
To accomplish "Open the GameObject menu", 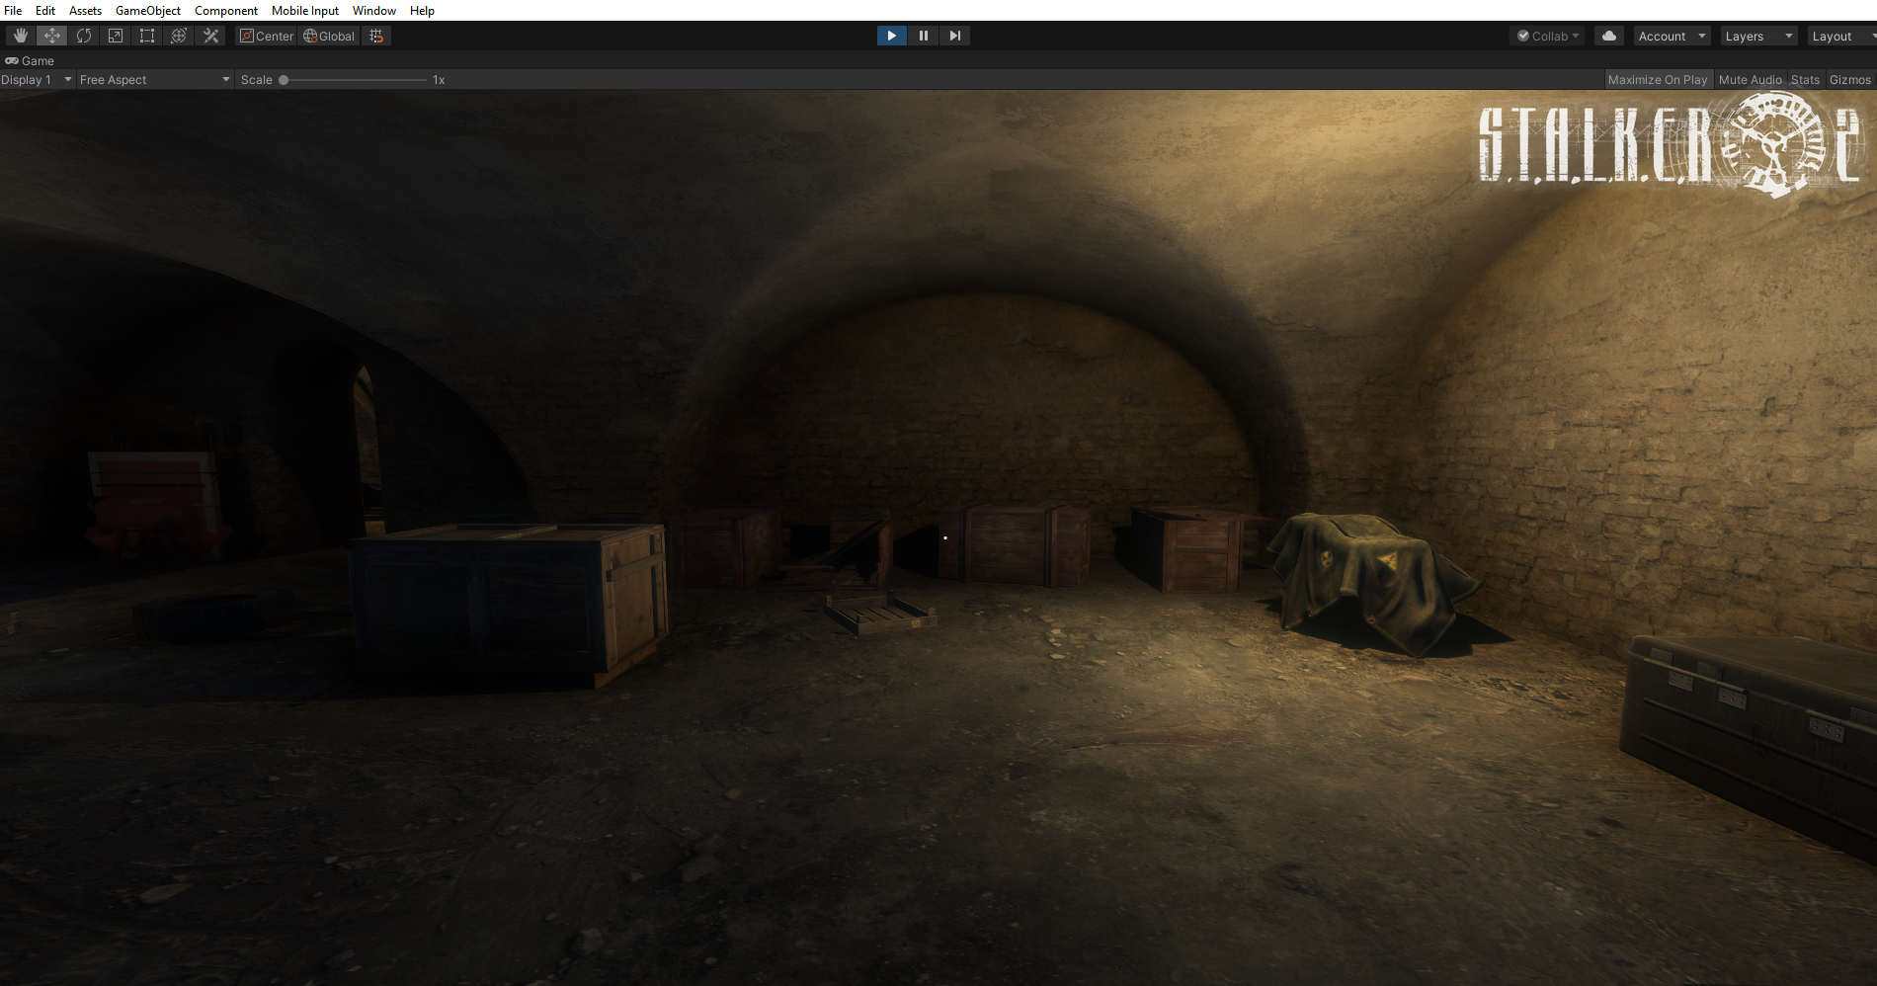I will coord(148,10).
